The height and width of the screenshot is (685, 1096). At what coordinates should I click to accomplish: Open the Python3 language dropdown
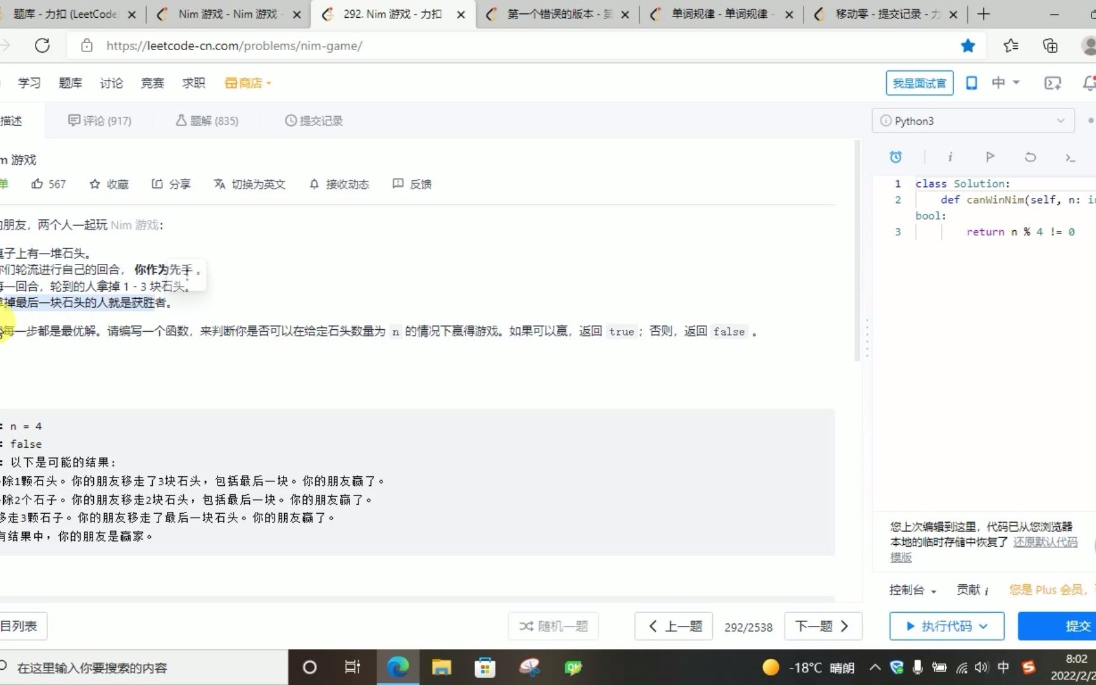pyautogui.click(x=972, y=121)
